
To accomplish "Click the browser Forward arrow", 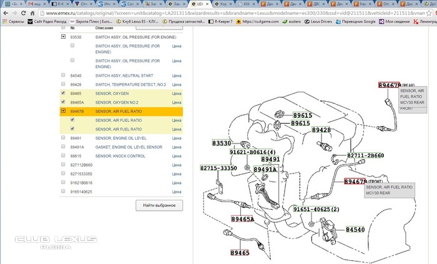I will (x=14, y=13).
